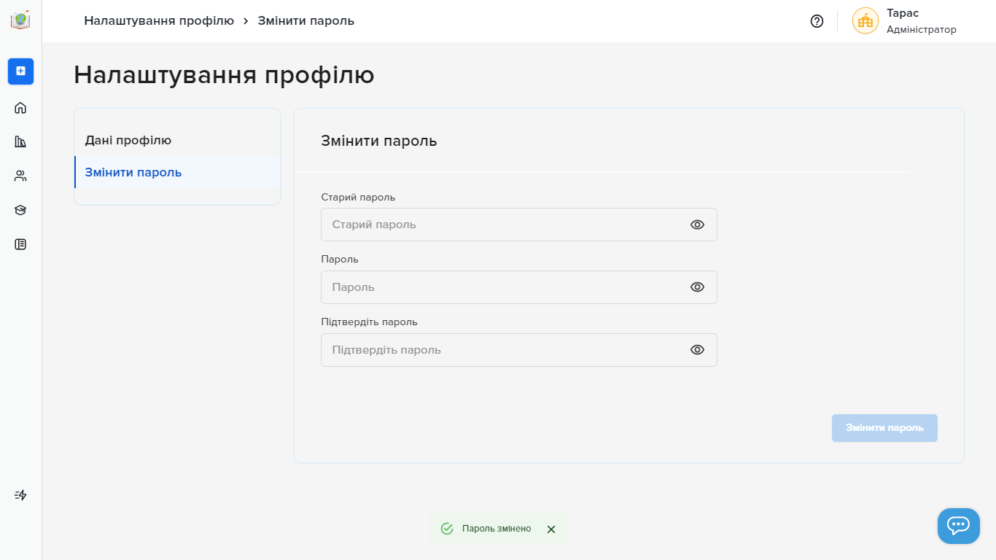This screenshot has height=560, width=996.
Task: Open the app logo in the sidebar
Action: (x=20, y=20)
